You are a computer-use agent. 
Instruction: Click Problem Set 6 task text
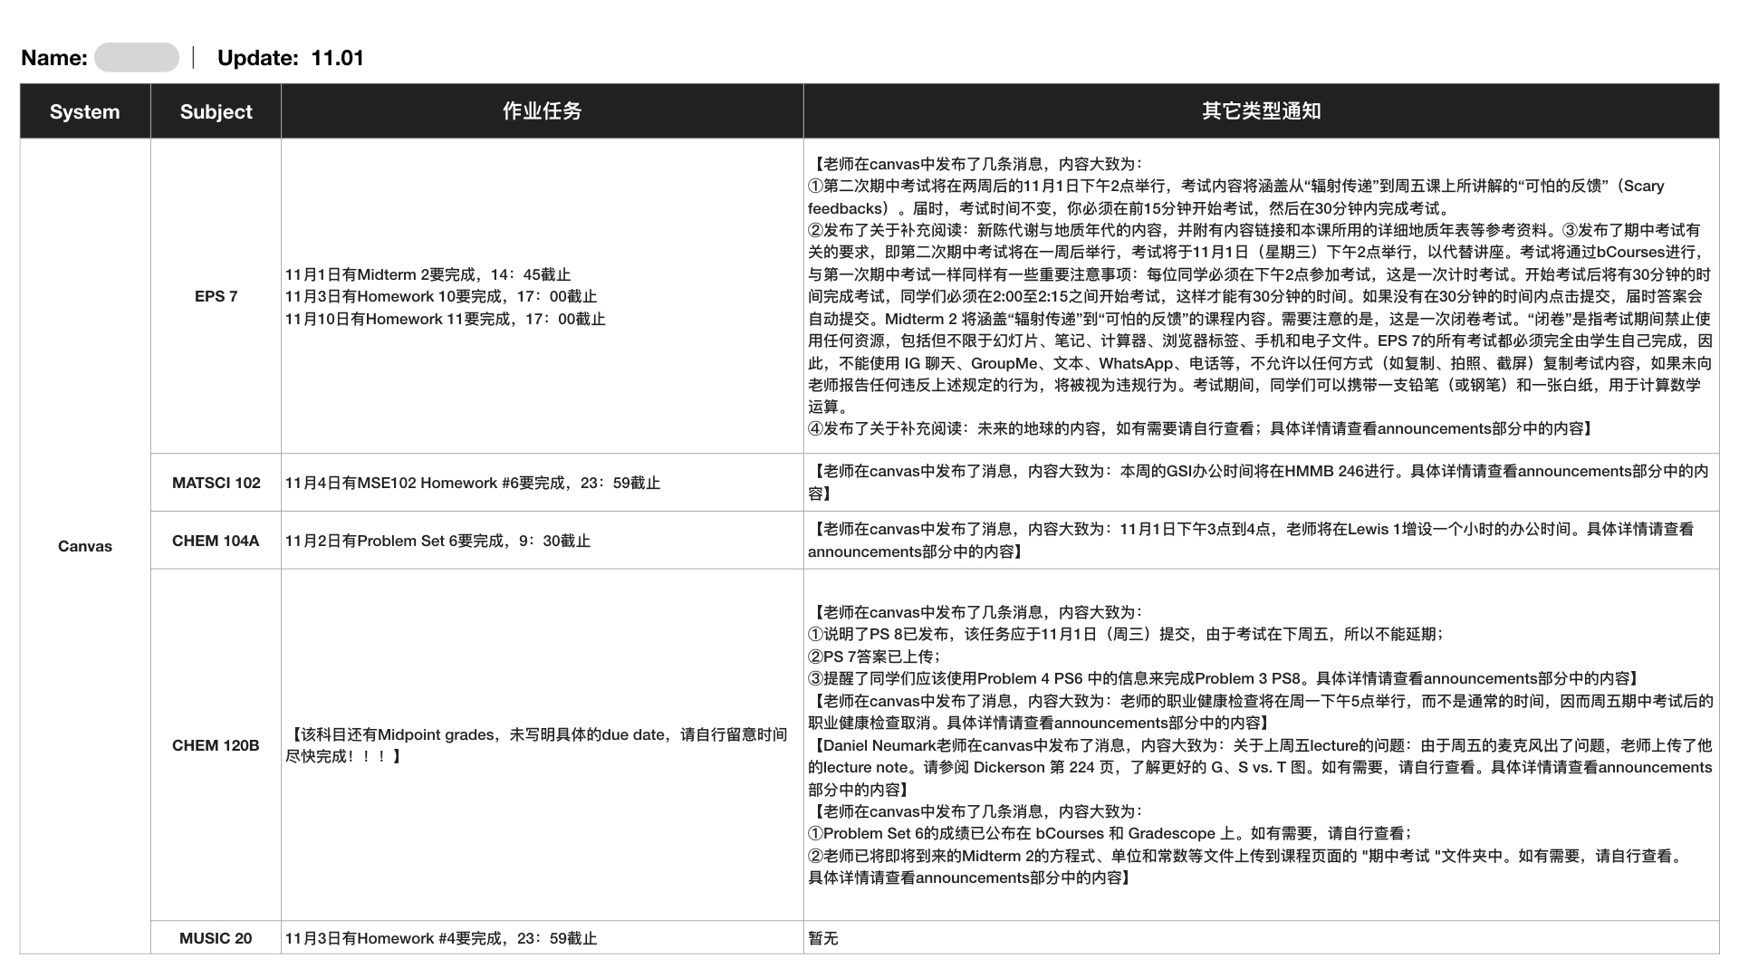click(x=437, y=541)
